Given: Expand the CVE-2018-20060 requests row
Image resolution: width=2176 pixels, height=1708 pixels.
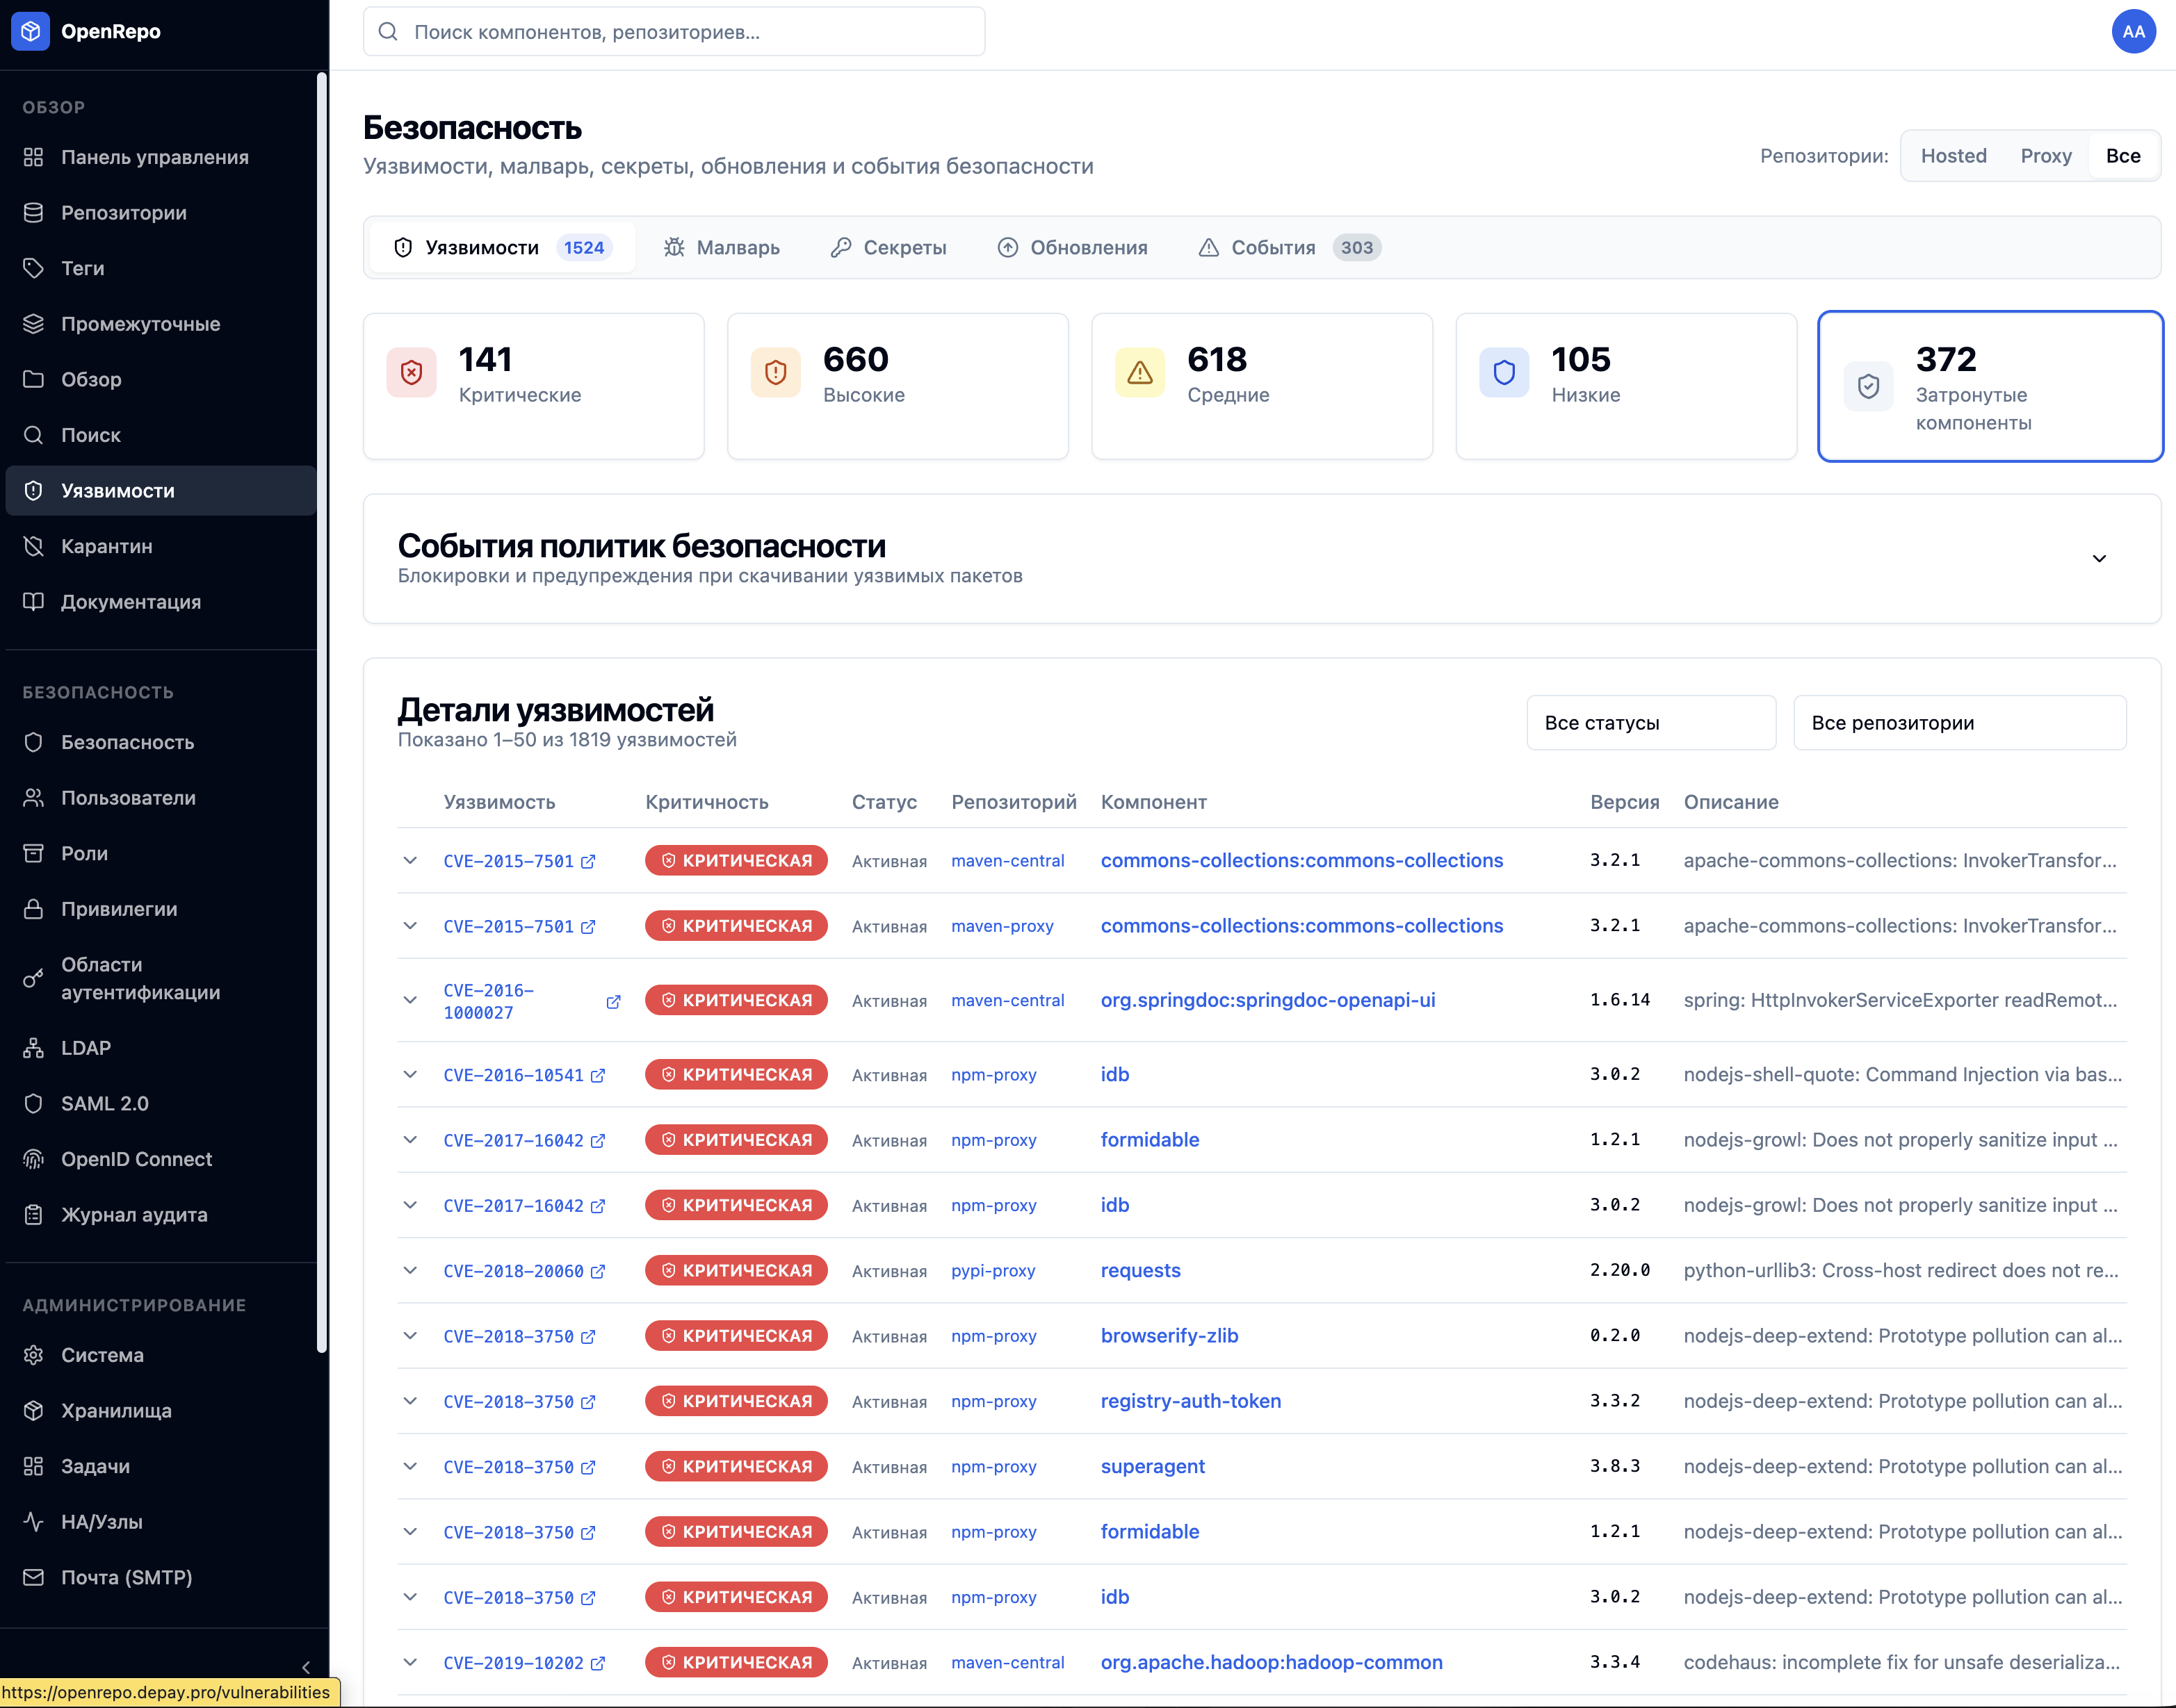Looking at the screenshot, I should [x=410, y=1271].
